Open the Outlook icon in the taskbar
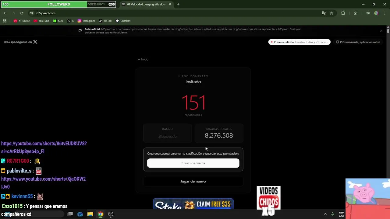The height and width of the screenshot is (219, 390). tap(80, 214)
